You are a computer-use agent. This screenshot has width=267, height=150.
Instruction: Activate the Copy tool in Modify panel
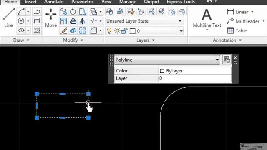coord(64,12)
